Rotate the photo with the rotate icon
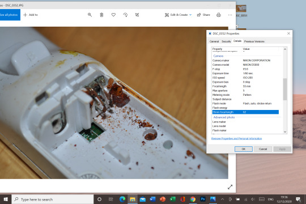The image size is (306, 204). (x=125, y=15)
